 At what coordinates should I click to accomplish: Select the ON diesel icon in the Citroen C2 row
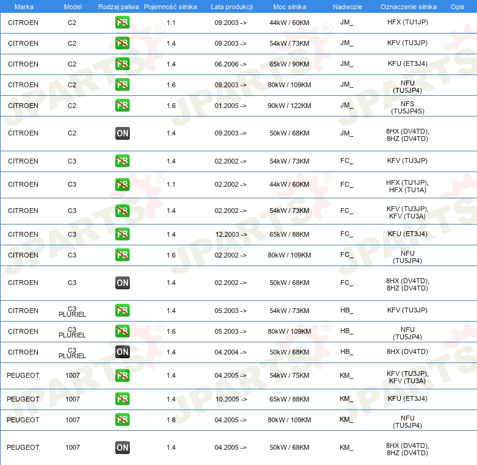point(122,133)
